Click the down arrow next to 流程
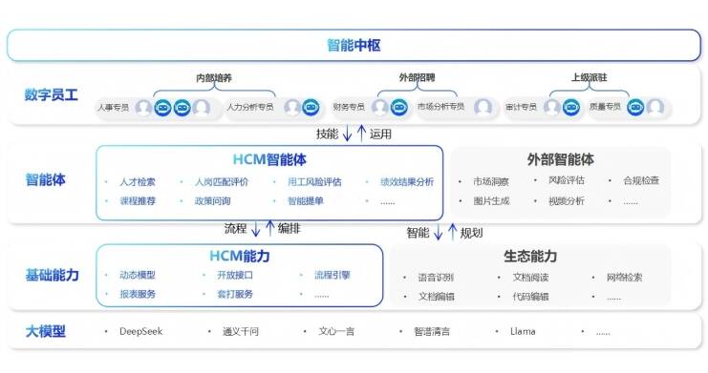Image resolution: width=708 pixels, height=373 pixels. (255, 229)
